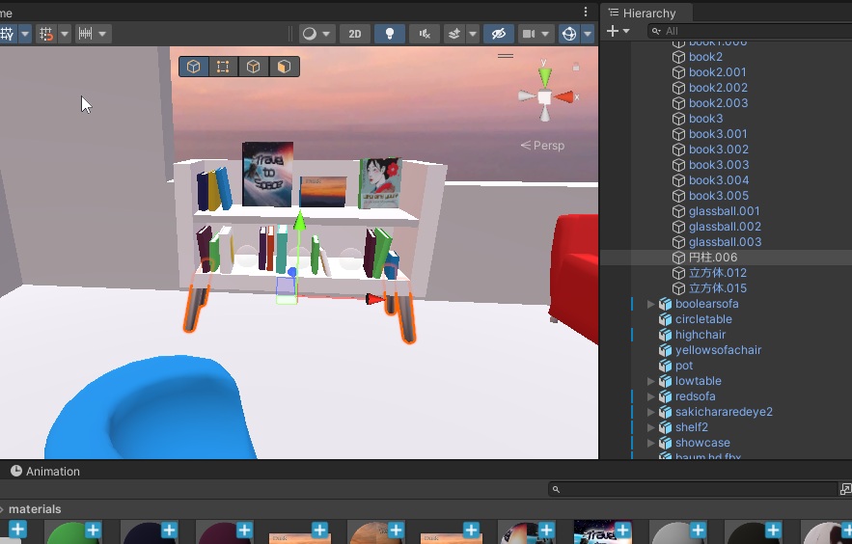The height and width of the screenshot is (544, 852).
Task: Click the first cube icon in the scene overlay toolbar
Action: click(x=194, y=67)
